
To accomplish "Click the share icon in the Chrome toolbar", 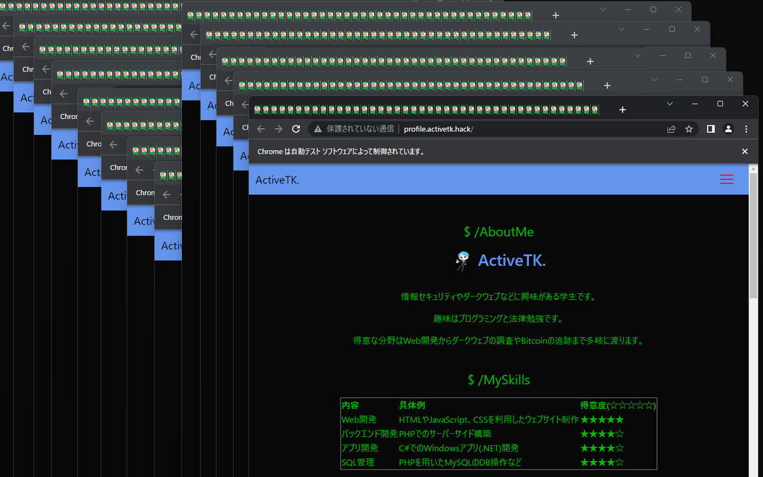I will click(671, 128).
